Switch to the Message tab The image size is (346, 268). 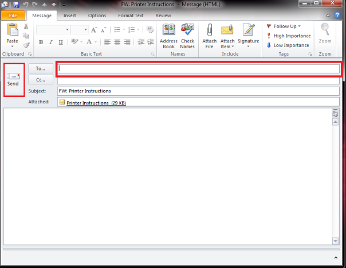[x=42, y=15]
